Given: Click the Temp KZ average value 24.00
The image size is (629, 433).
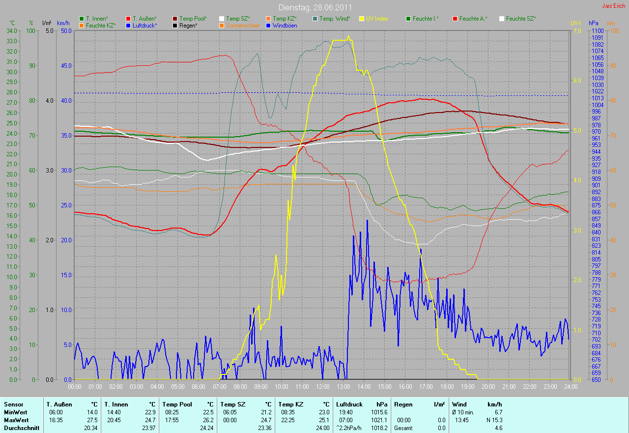Looking at the screenshot, I should 322,428.
